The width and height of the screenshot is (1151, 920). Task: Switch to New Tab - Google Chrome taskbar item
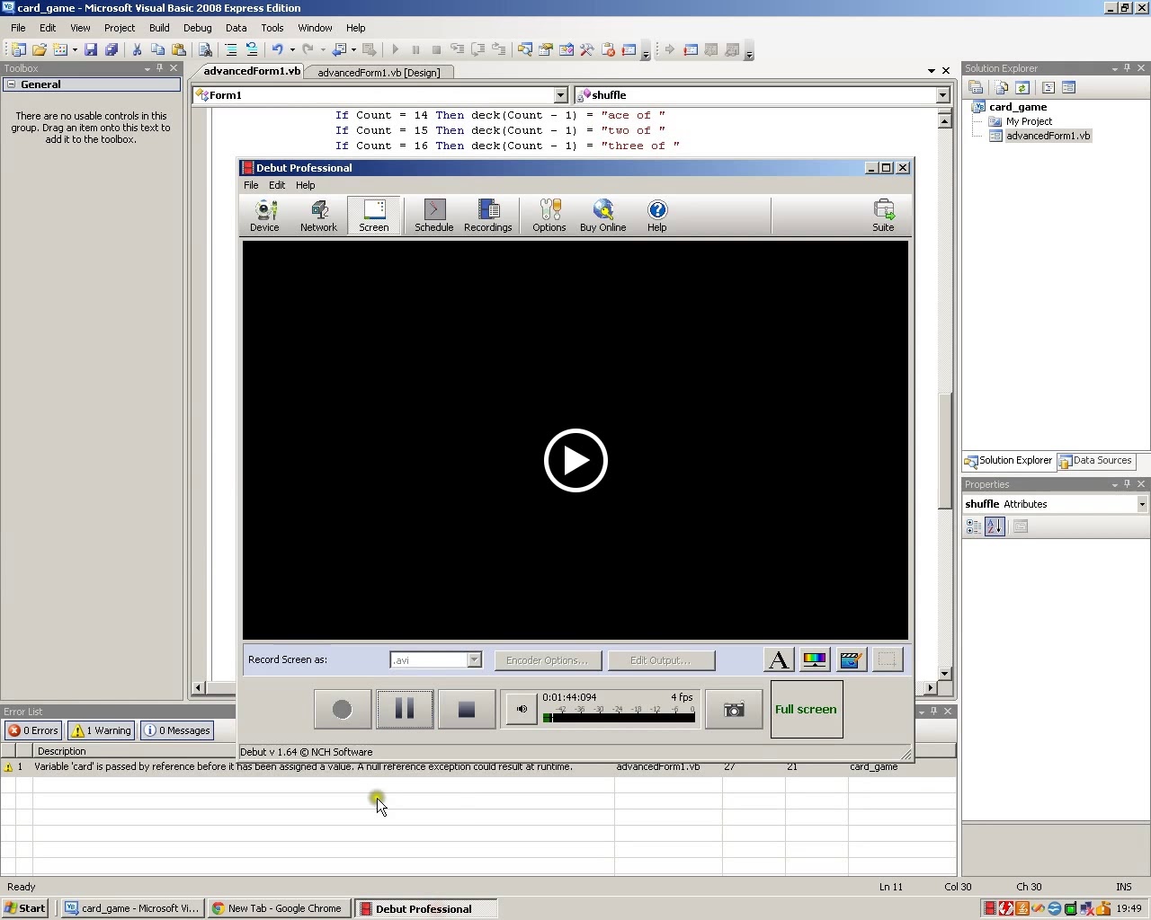click(x=278, y=908)
